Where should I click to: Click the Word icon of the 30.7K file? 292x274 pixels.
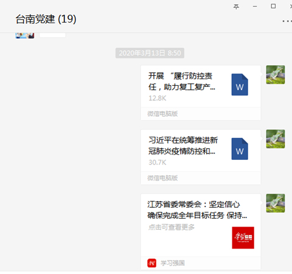click(240, 149)
